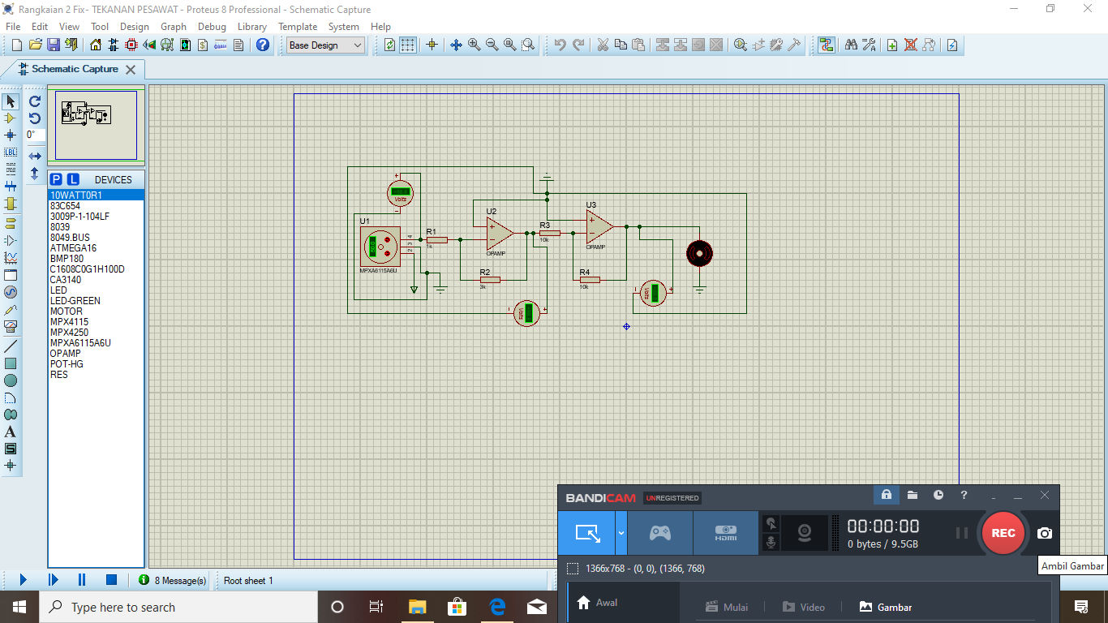Click the Zoom In magnifier icon
1108x623 pixels.
click(x=474, y=45)
